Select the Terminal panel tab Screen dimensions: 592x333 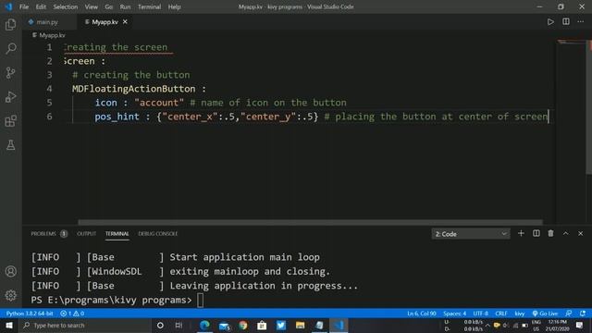[117, 234]
